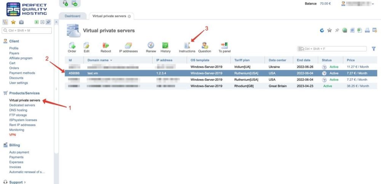Sort by the End date column header
The image size is (381, 184).
click(x=304, y=60)
